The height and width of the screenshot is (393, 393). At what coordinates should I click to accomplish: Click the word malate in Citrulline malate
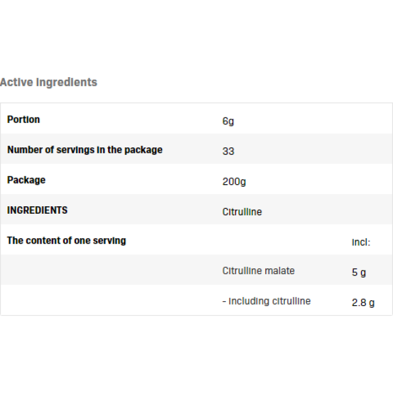(x=280, y=271)
